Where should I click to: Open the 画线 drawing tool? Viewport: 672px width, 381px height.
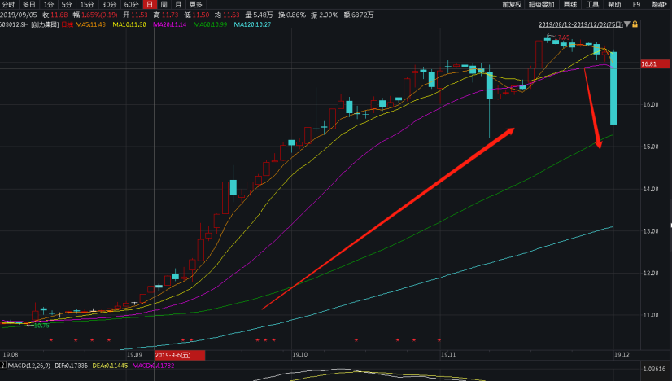point(569,4)
